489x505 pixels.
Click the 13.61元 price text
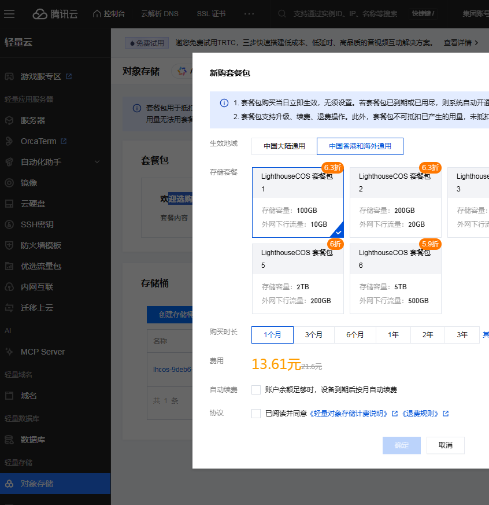[x=276, y=364]
